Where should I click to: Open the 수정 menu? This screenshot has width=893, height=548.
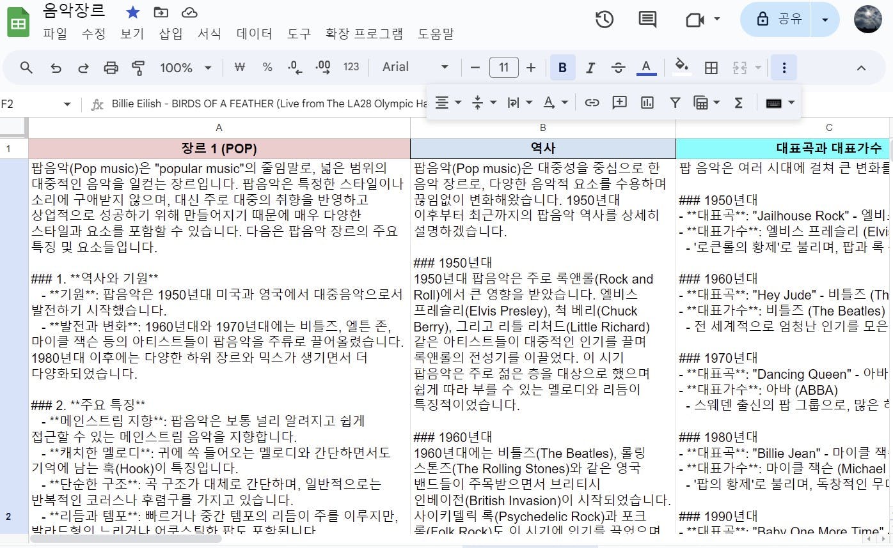(93, 34)
